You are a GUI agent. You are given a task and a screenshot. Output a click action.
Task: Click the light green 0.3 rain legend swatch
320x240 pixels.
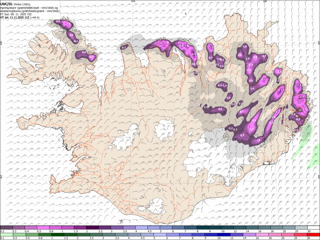click(19, 235)
